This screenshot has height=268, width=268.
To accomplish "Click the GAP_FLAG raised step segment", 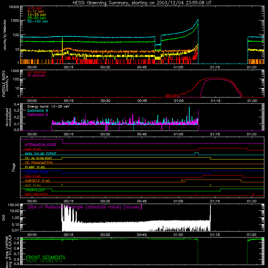I will pyautogui.click(x=223, y=148).
